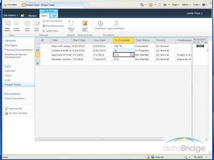Open the dropdown arrow beside Home icon
The height and width of the screenshot is (160, 214).
tap(146, 5)
